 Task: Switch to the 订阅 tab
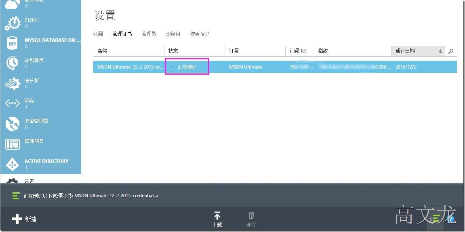tap(98, 34)
